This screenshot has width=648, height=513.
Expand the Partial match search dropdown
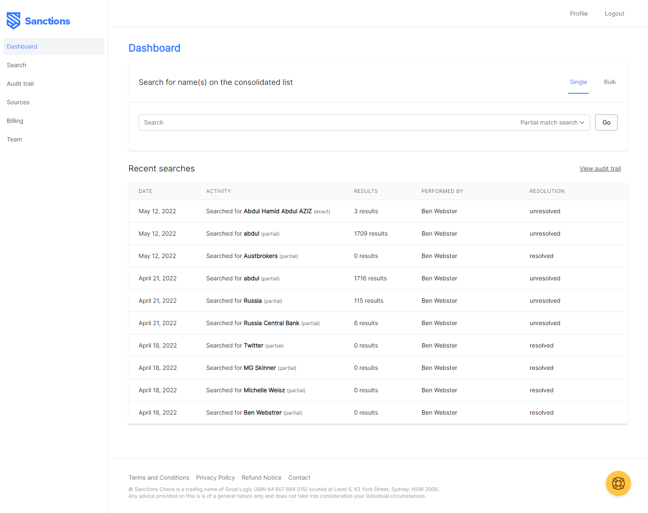552,122
